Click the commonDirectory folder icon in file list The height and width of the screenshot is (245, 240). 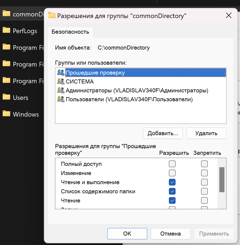(x=6, y=14)
